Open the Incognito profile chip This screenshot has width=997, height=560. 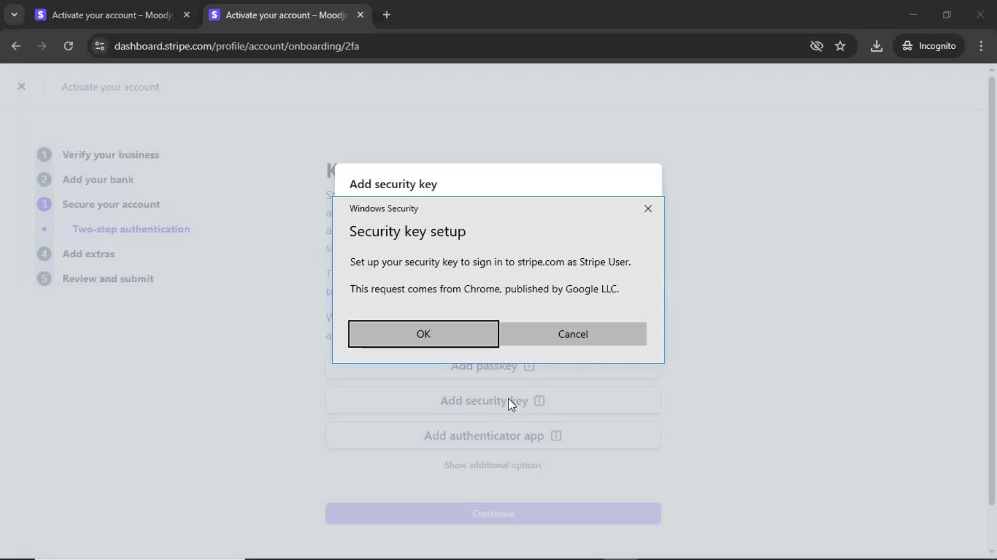pyautogui.click(x=929, y=46)
